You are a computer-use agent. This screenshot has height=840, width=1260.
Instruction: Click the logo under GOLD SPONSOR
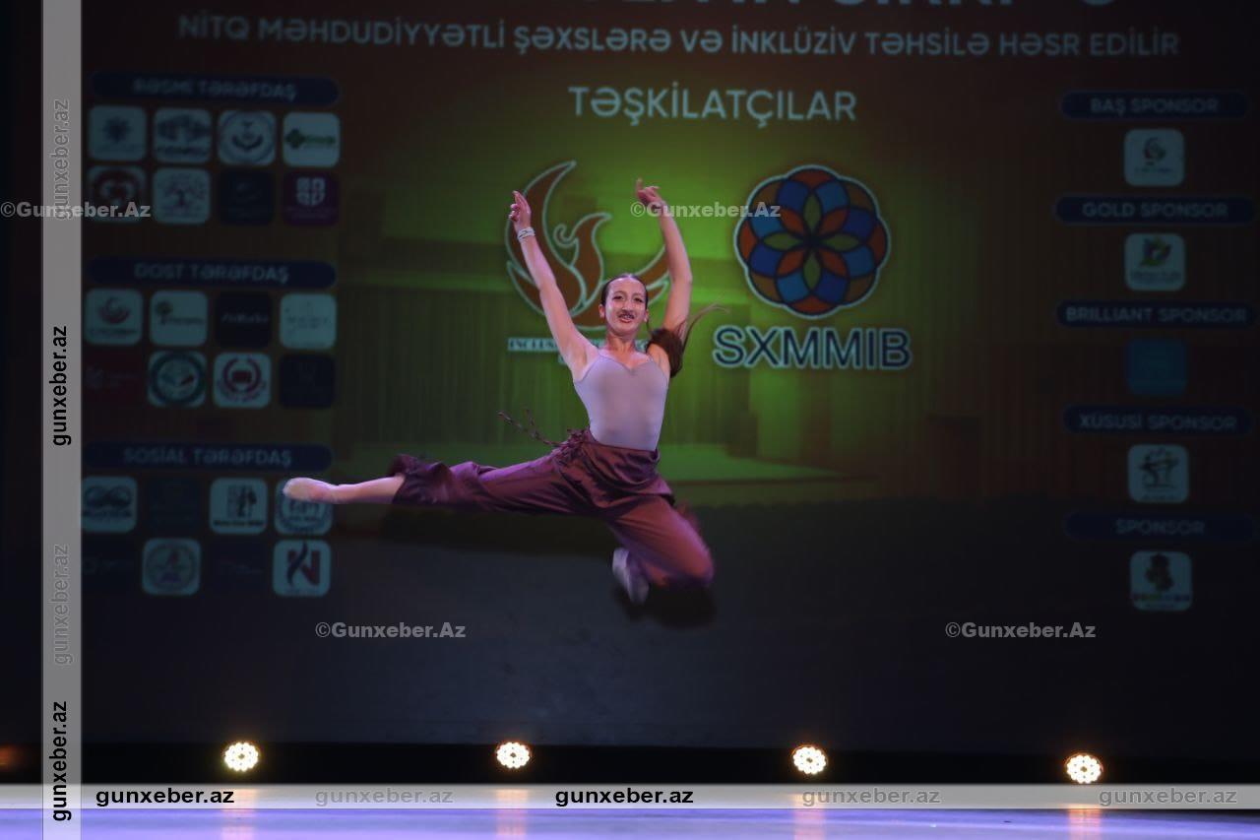[1154, 262]
